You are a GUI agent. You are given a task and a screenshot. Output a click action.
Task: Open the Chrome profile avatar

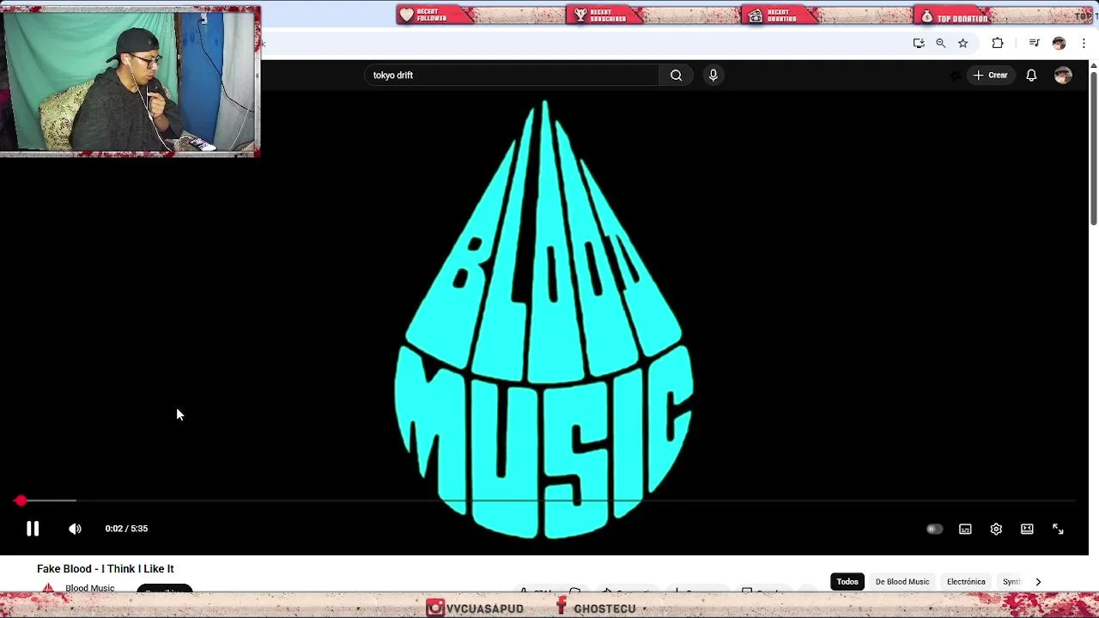[1059, 43]
